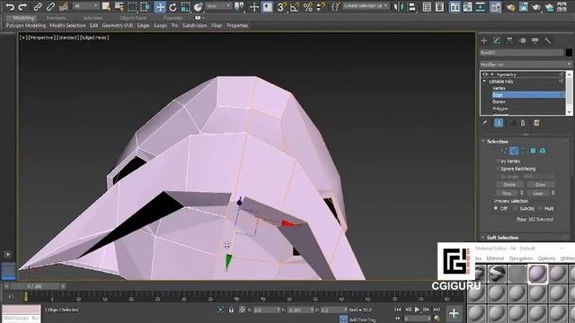575x323 pixels.
Task: Activate the Select and Move tool
Action: (x=160, y=6)
